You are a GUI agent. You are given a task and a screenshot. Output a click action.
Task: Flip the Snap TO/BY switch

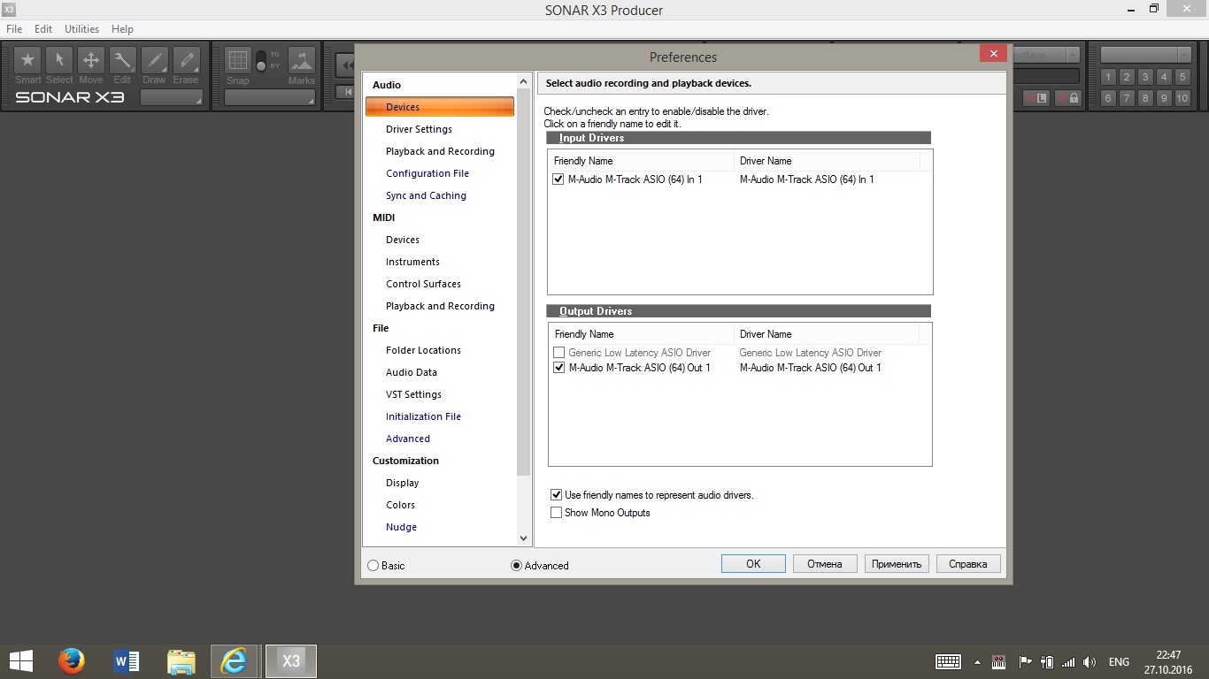(x=261, y=61)
